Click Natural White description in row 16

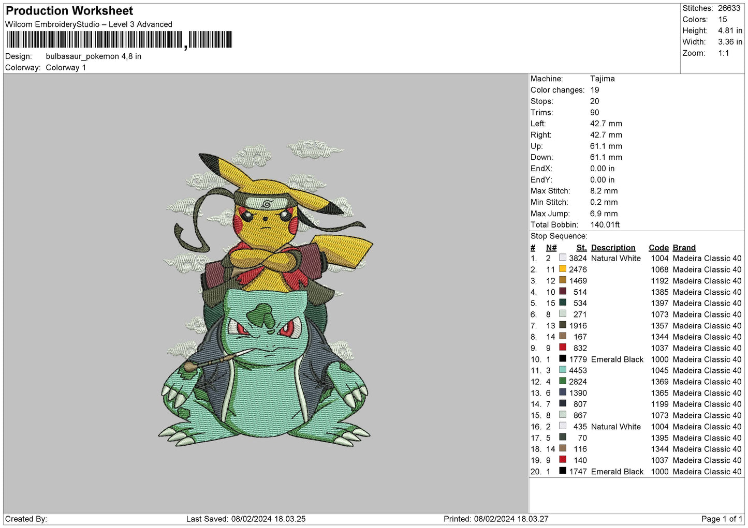coord(616,427)
